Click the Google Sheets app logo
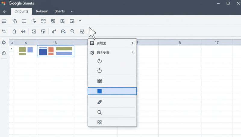241x137 pixels. 4,3
